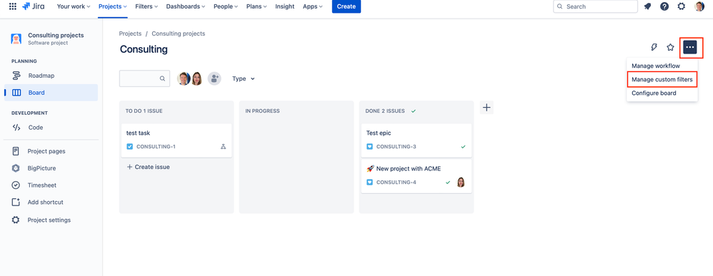Viewport: 713px width, 276px height.
Task: Open the New project with ACME card
Action: [x=417, y=176]
